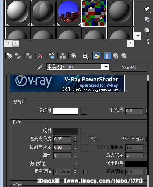Viewport: 153px width, 187px height.
Task: Open the white 漫反射 diffuse color swatch
Action: pos(66,111)
